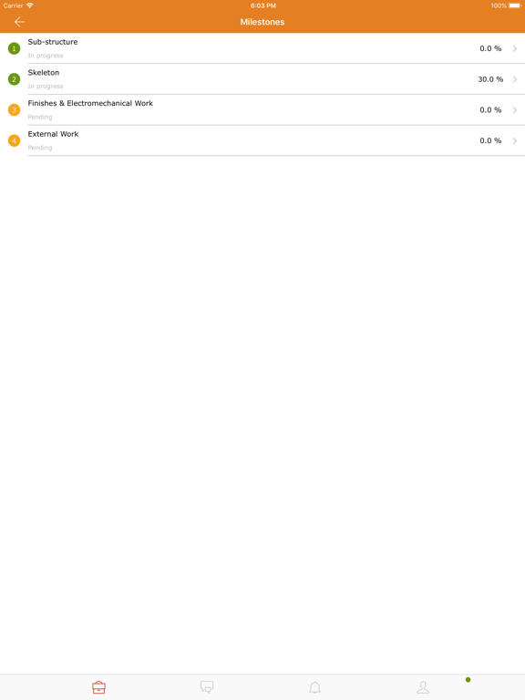
Task: Tap the back arrow in the header
Action: click(19, 22)
